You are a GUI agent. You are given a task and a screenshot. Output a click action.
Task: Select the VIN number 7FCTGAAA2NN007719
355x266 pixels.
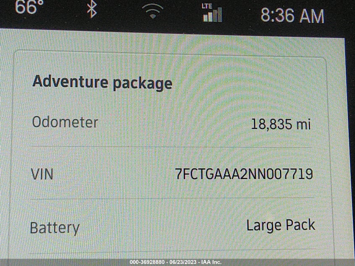pos(244,174)
